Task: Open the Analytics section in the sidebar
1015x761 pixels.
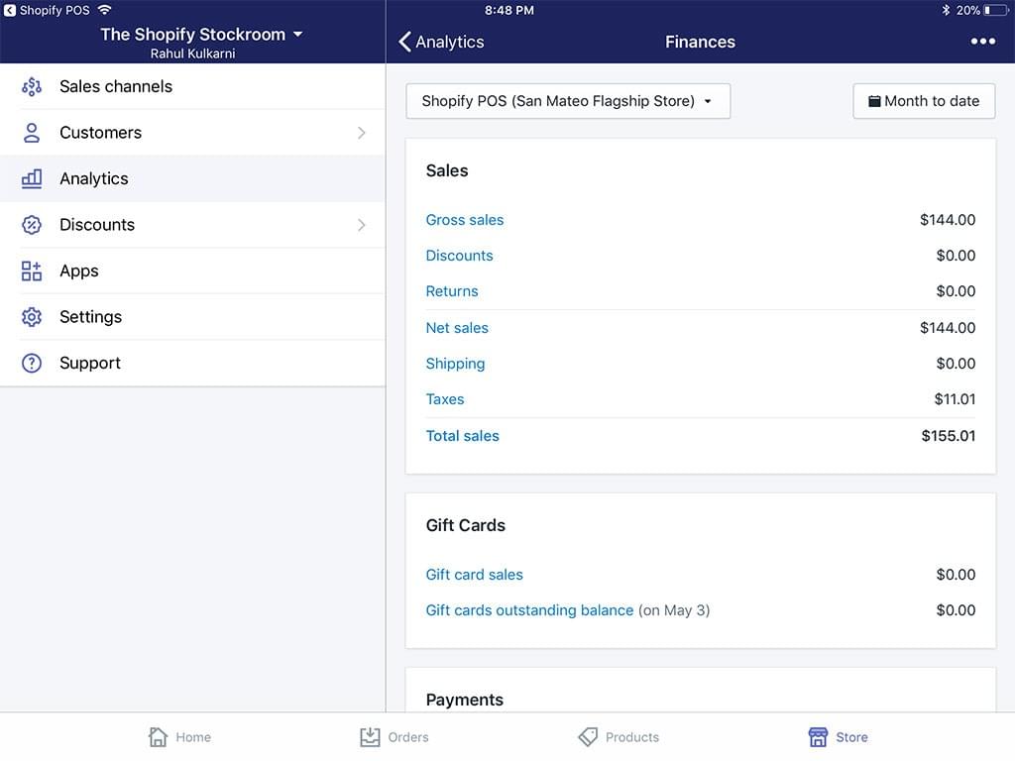Action: (93, 178)
